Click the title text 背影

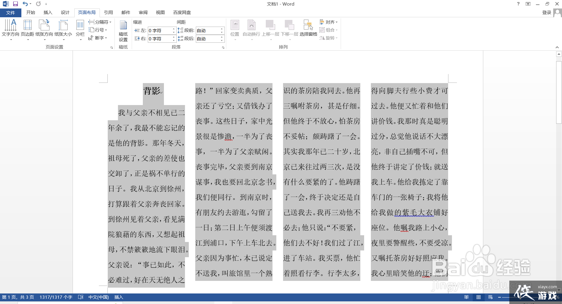152,91
